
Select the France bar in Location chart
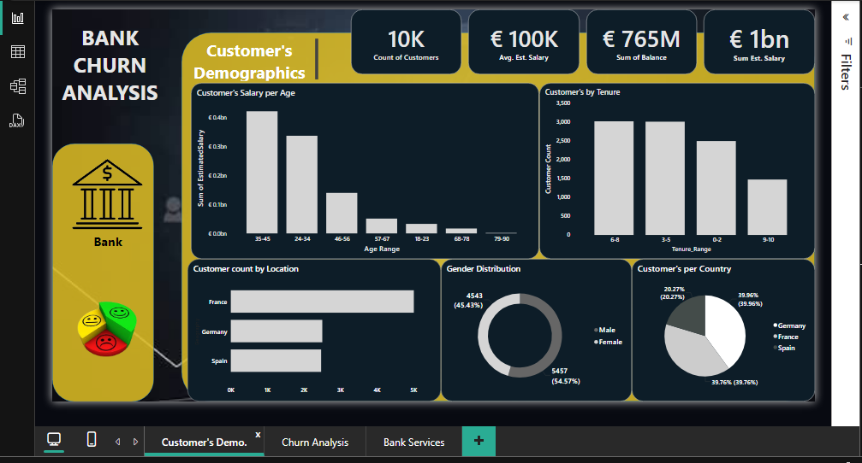pyautogui.click(x=322, y=302)
